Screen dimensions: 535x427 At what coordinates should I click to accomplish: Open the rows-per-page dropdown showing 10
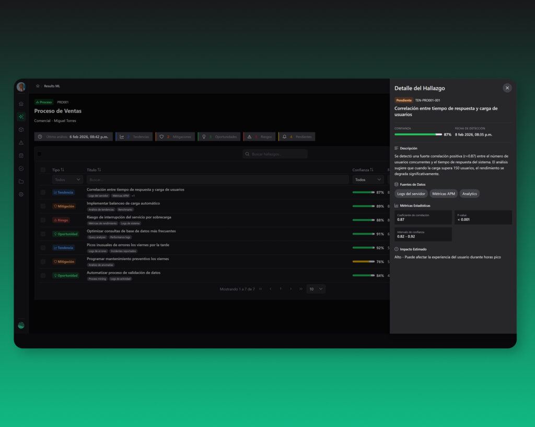pyautogui.click(x=316, y=289)
